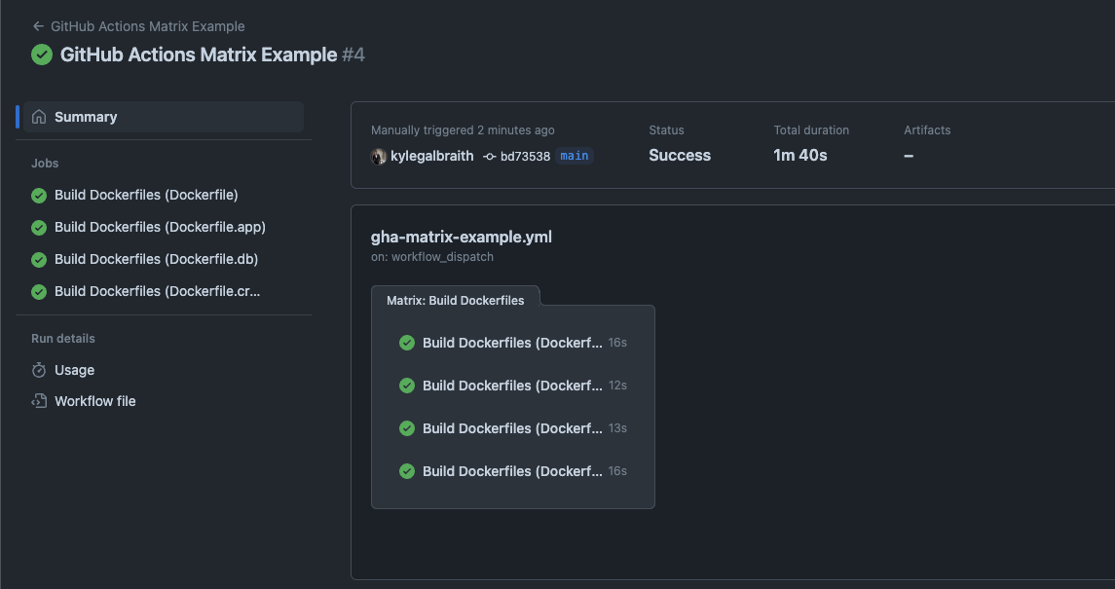Open the Workflow file using its file icon
This screenshot has width=1115, height=589.
(38, 401)
